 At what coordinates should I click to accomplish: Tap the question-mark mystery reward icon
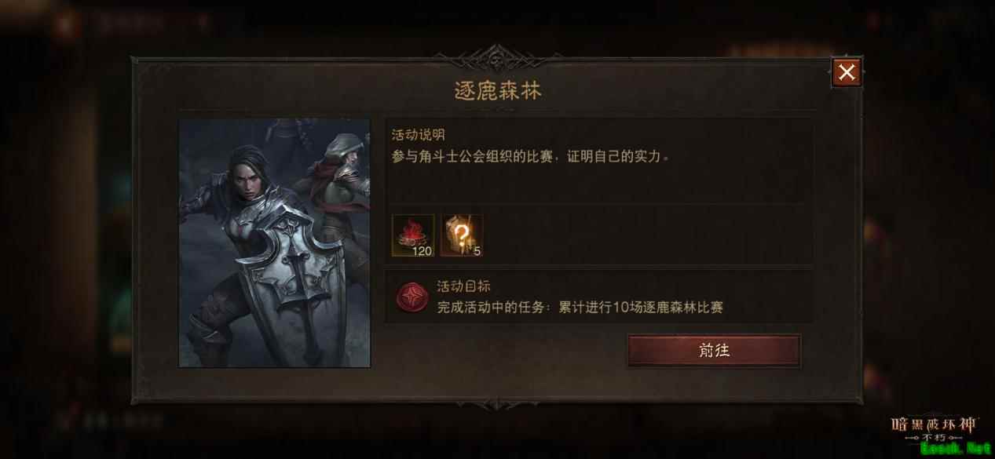[x=462, y=235]
